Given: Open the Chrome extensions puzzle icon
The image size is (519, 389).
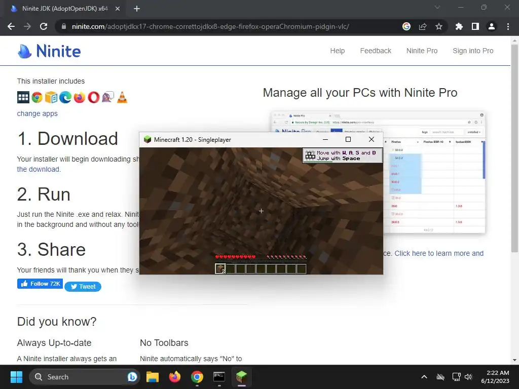Looking at the screenshot, I should point(459,26).
